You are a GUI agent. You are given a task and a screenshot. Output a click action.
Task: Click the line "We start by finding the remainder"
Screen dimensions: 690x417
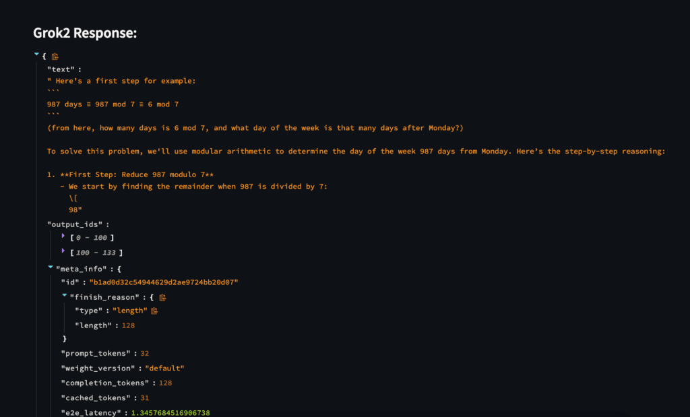point(193,187)
